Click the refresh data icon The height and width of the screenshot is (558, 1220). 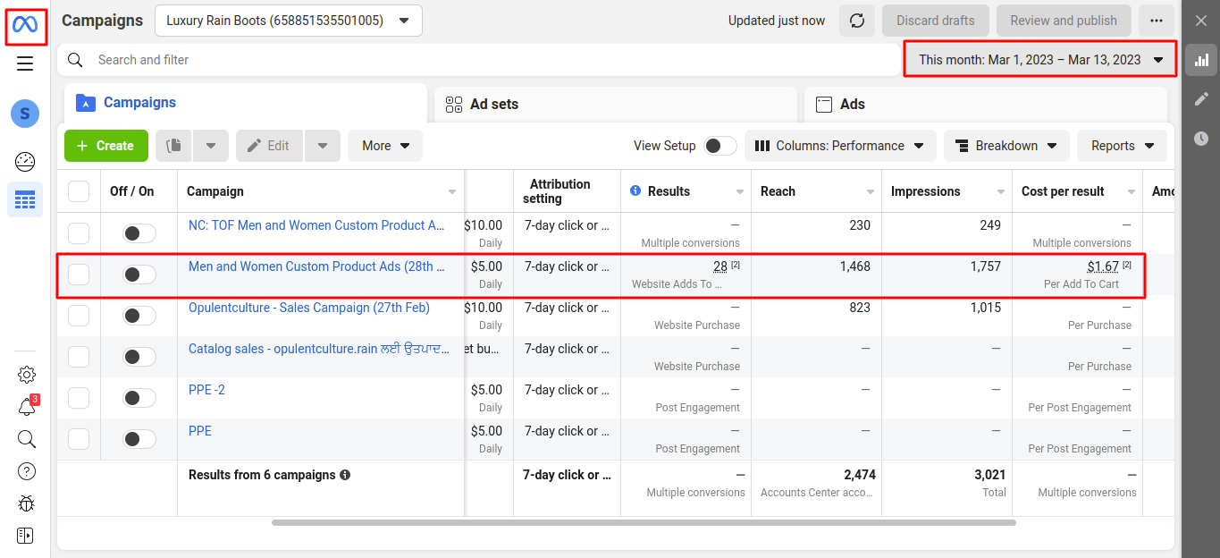[856, 21]
